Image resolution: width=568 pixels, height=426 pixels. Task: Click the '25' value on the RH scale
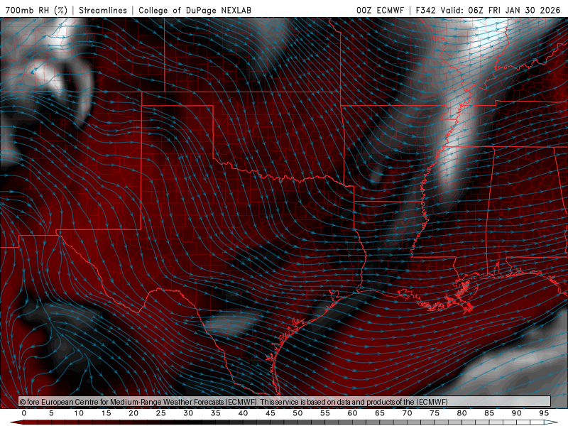point(161,413)
